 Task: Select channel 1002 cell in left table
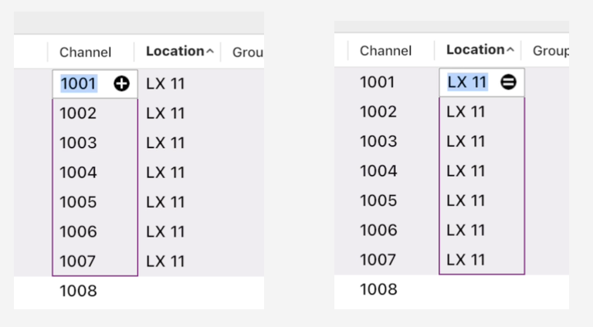(x=78, y=113)
